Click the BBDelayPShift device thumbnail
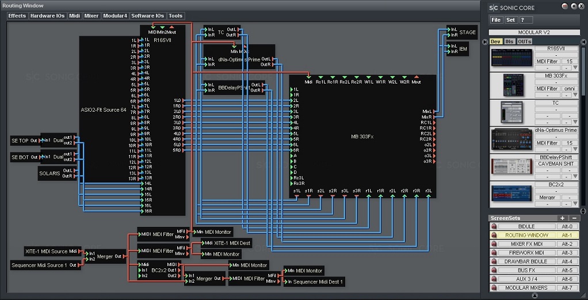Image resolution: width=588 pixels, height=300 pixels. [511, 167]
